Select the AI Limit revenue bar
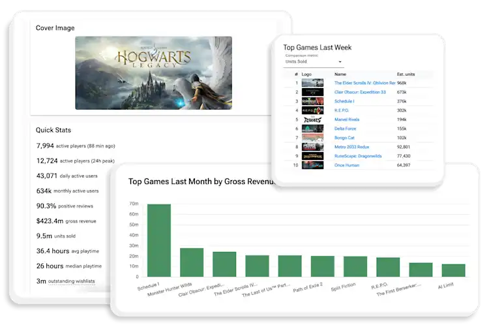The height and width of the screenshot is (327, 489). 454,270
